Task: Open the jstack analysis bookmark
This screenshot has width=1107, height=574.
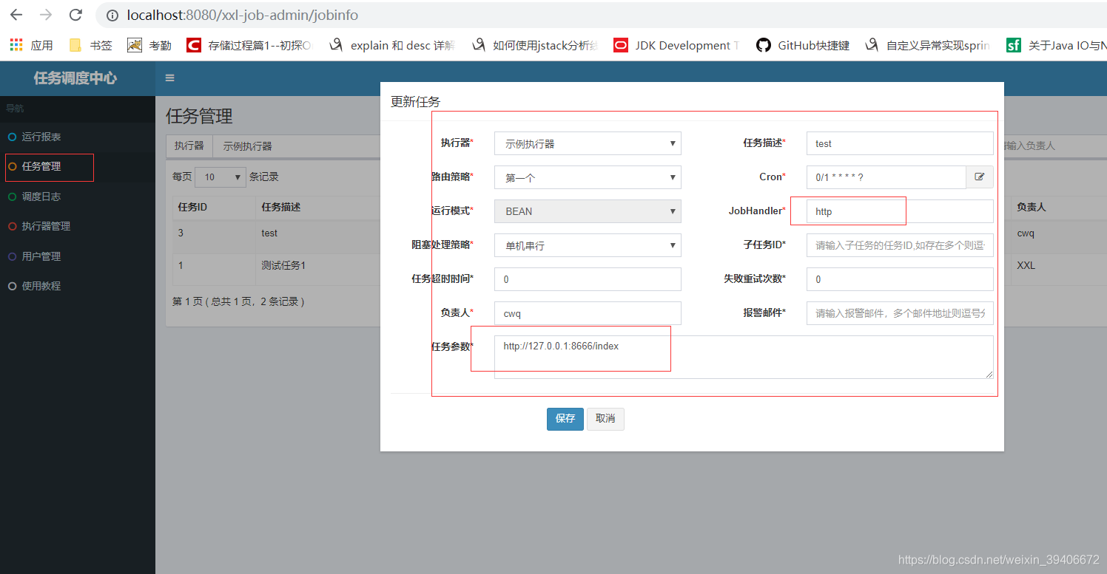Action: point(535,46)
